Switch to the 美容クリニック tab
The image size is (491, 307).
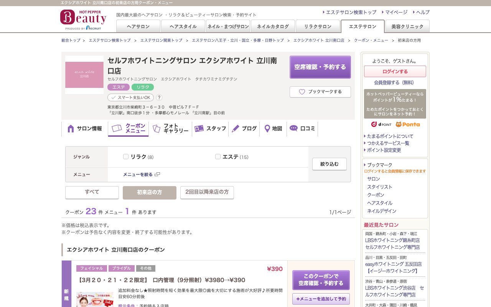407,26
